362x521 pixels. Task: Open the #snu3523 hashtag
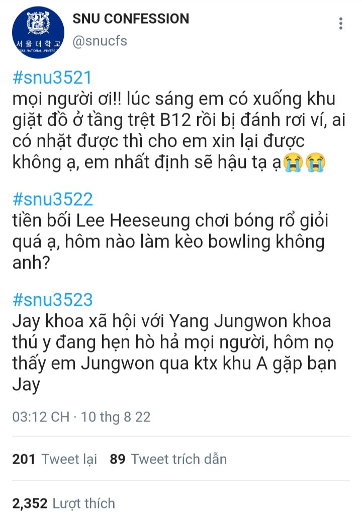pyautogui.click(x=52, y=300)
